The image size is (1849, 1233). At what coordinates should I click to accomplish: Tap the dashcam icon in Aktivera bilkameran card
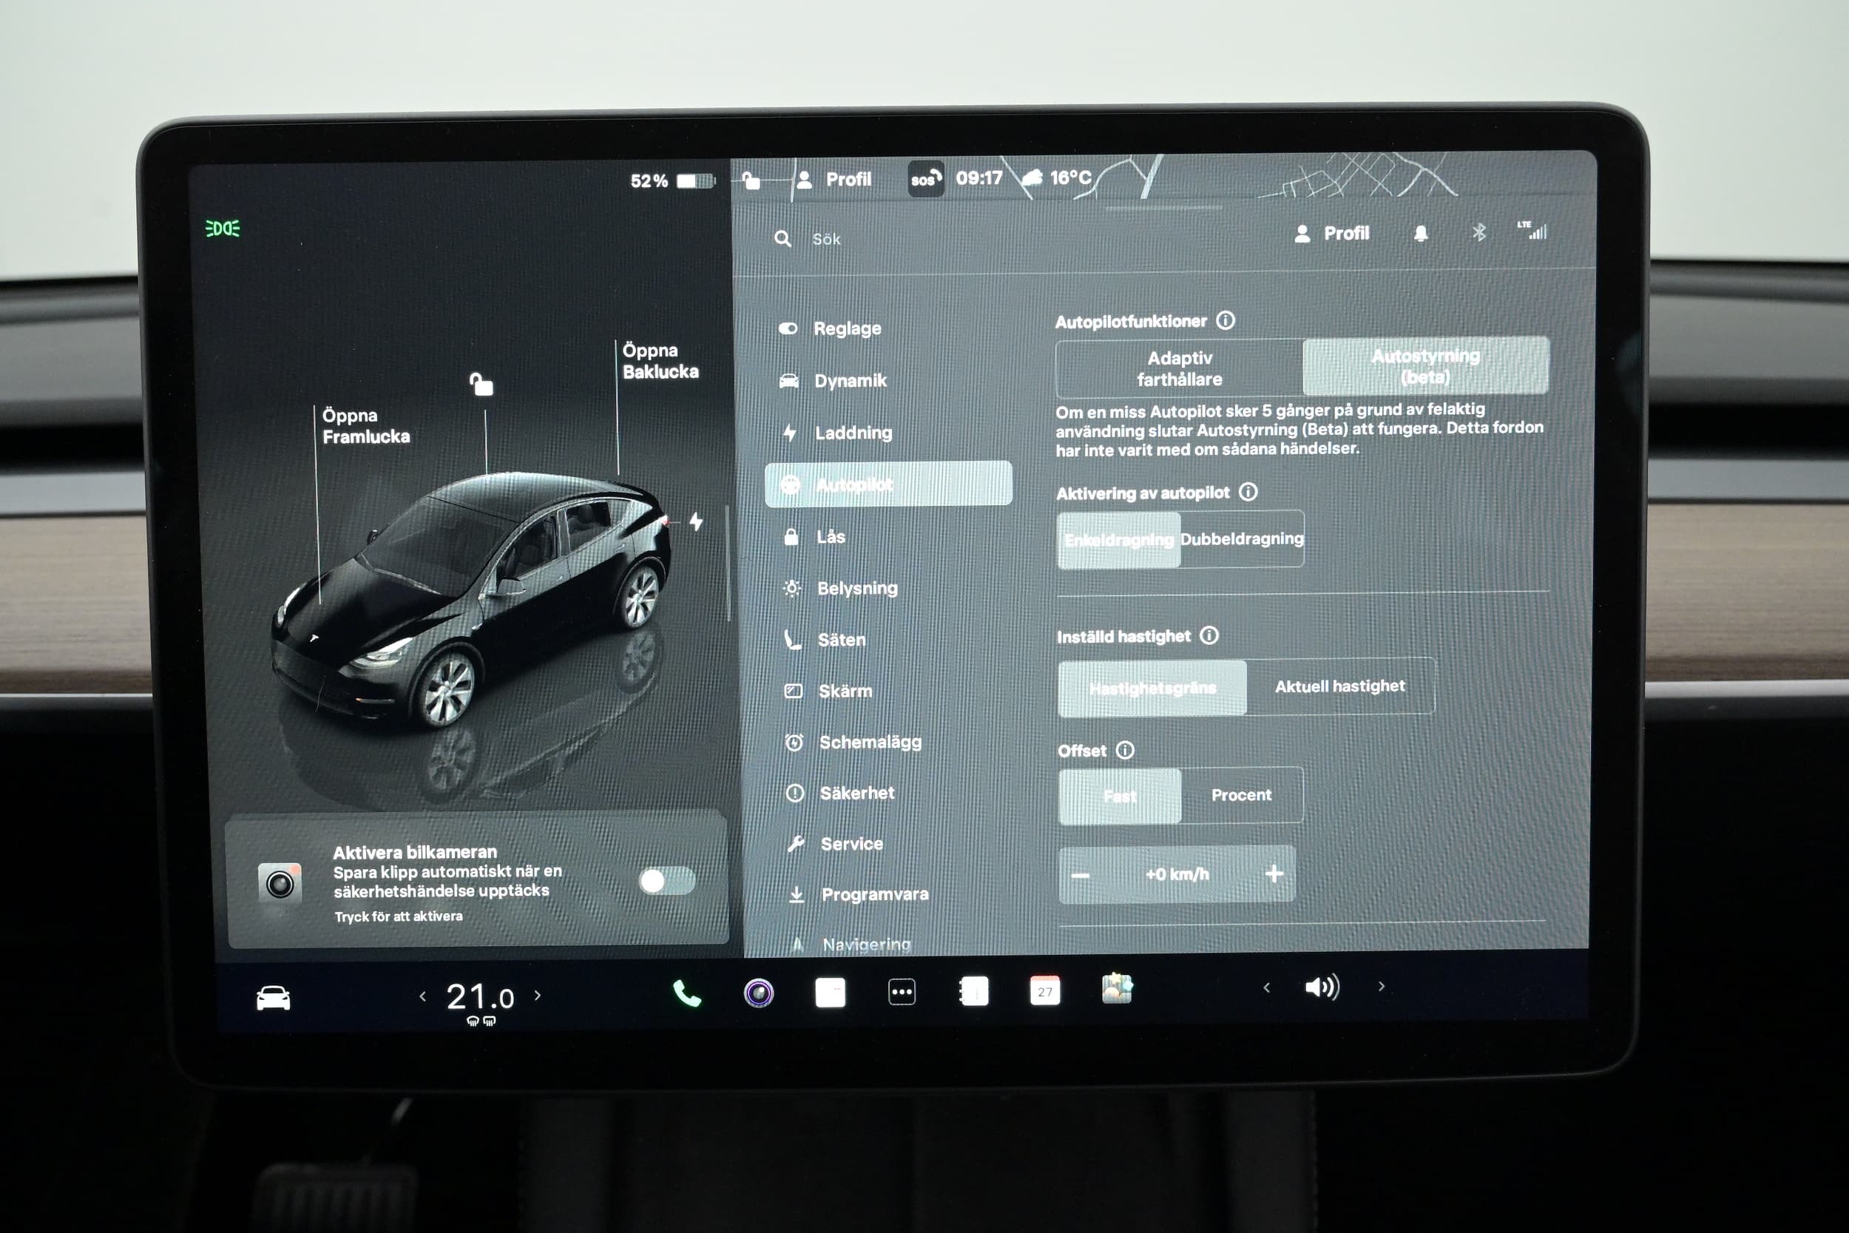(280, 884)
